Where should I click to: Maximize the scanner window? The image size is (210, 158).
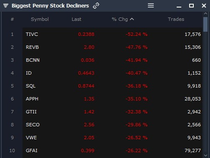191,6
